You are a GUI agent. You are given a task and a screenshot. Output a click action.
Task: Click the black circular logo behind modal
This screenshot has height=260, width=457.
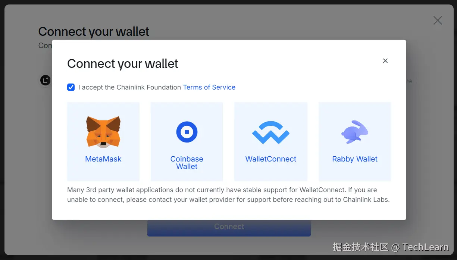[46, 80]
